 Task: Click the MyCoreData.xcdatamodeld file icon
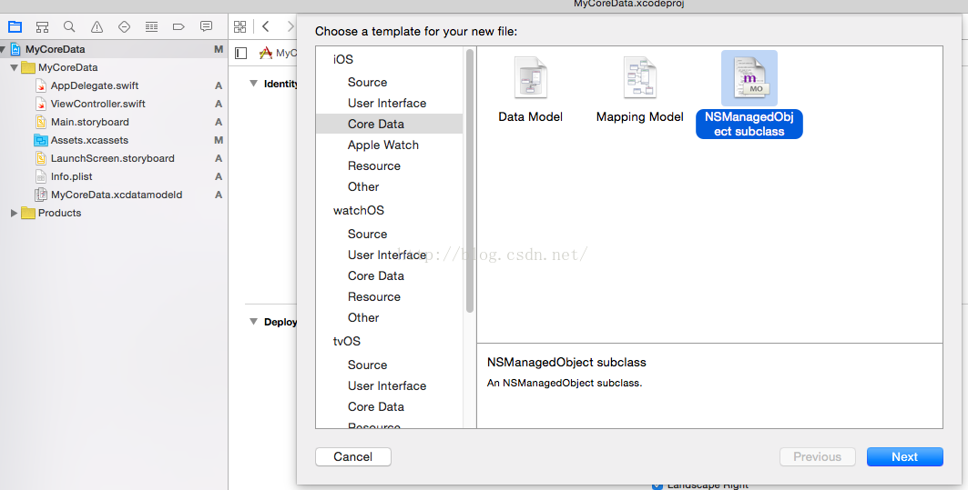click(x=41, y=195)
